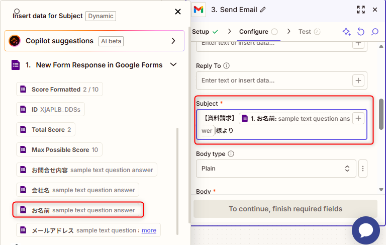Click the Gmail app icon
Viewport: 386px width, 245px height.
199,10
